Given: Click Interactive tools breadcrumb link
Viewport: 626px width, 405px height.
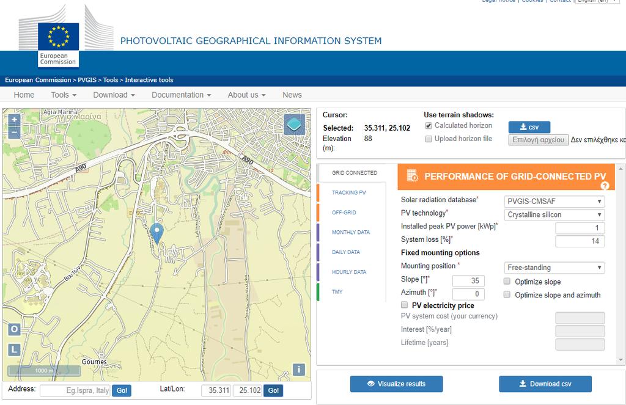Looking at the screenshot, I should 149,80.
